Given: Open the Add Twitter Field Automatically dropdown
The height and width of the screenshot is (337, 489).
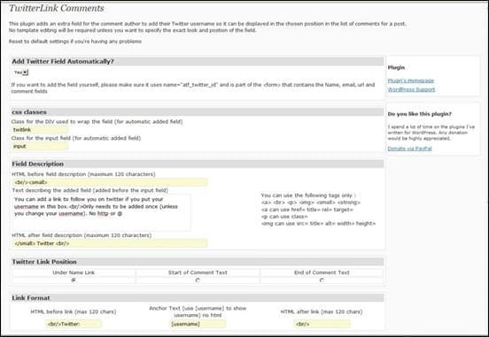Looking at the screenshot, I should tap(21, 73).
